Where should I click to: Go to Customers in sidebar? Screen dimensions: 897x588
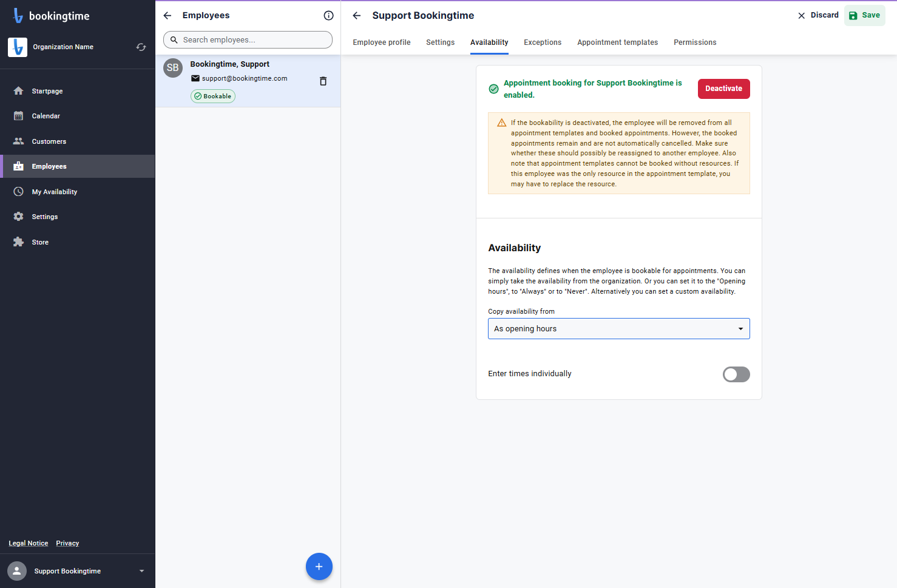[78, 141]
